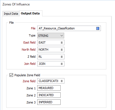Click the Zone 2 INDICATED input
The width and height of the screenshot is (115, 110).
[49, 95]
